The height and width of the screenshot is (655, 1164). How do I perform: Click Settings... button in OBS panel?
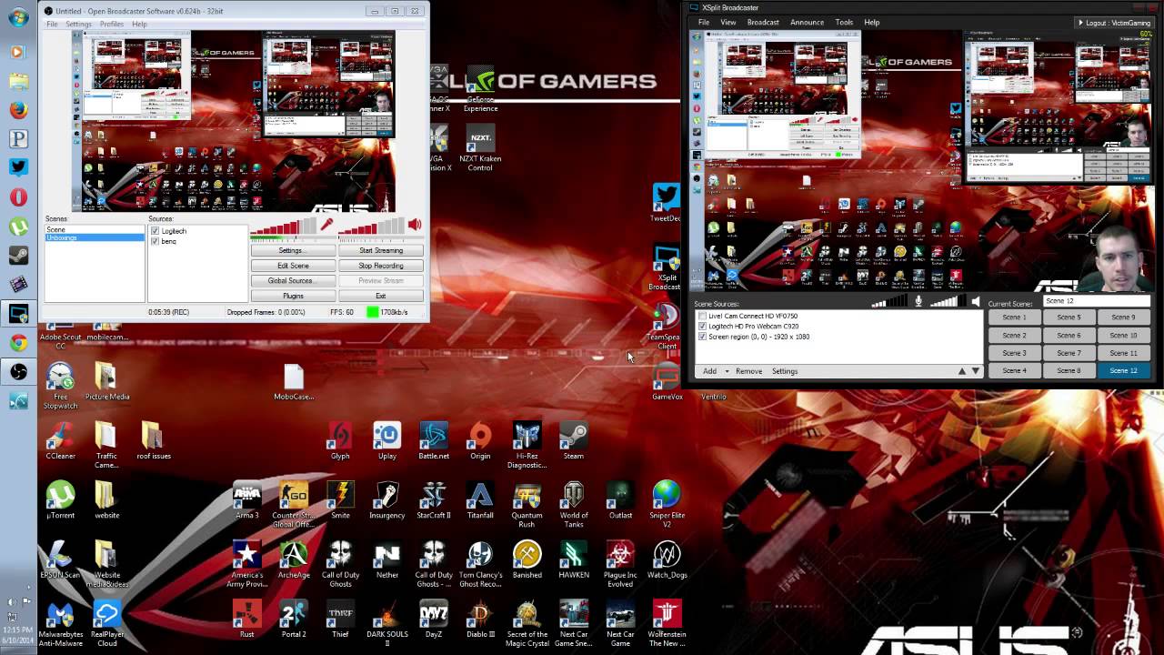293,250
